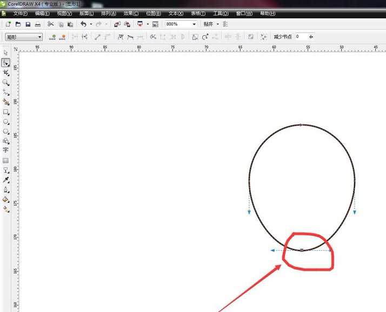Select the Rectangle tool
This screenshot has width=386, height=312.
click(x=5, y=112)
